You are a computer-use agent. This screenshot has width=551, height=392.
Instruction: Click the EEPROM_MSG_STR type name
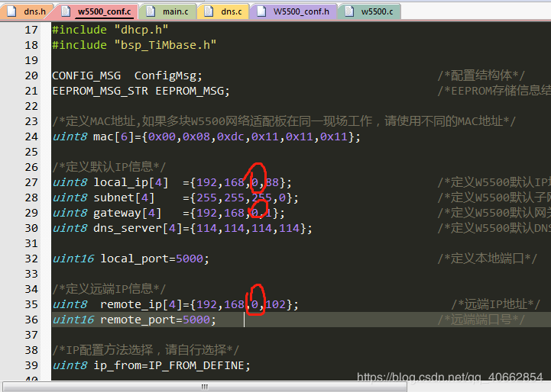(100, 92)
